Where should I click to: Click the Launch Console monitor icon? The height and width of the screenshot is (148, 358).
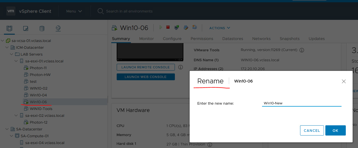(177, 28)
